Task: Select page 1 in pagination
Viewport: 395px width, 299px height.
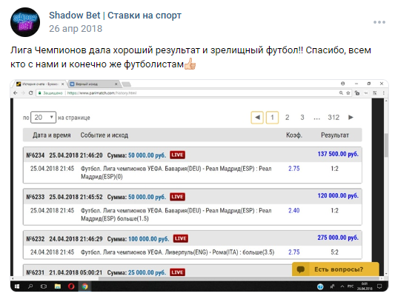Action: [272, 118]
